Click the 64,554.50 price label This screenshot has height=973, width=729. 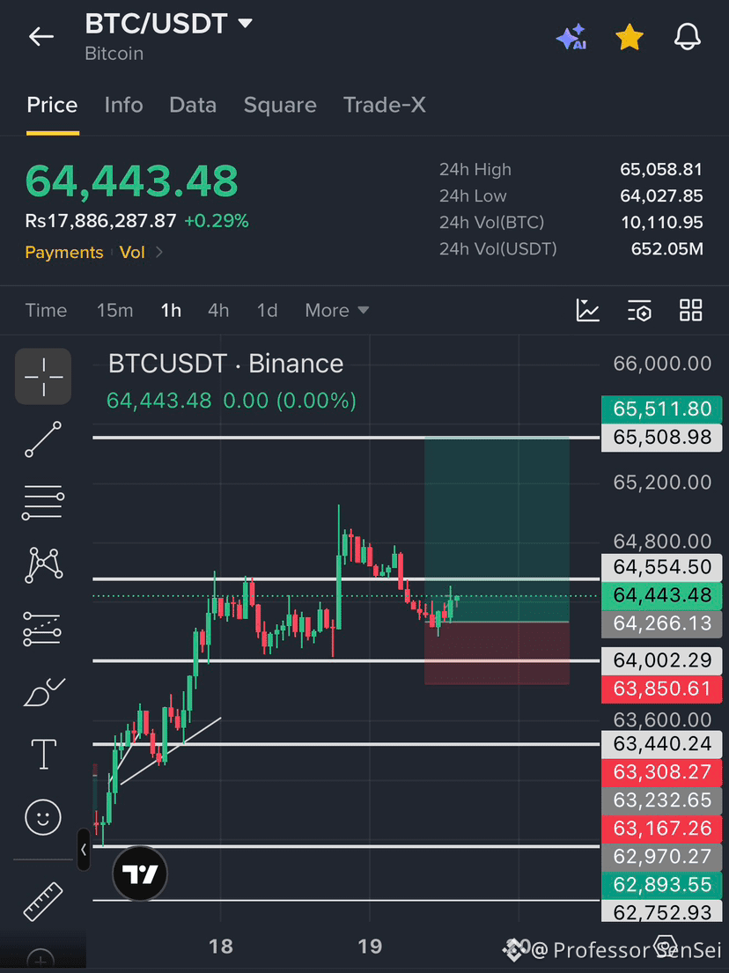(662, 567)
